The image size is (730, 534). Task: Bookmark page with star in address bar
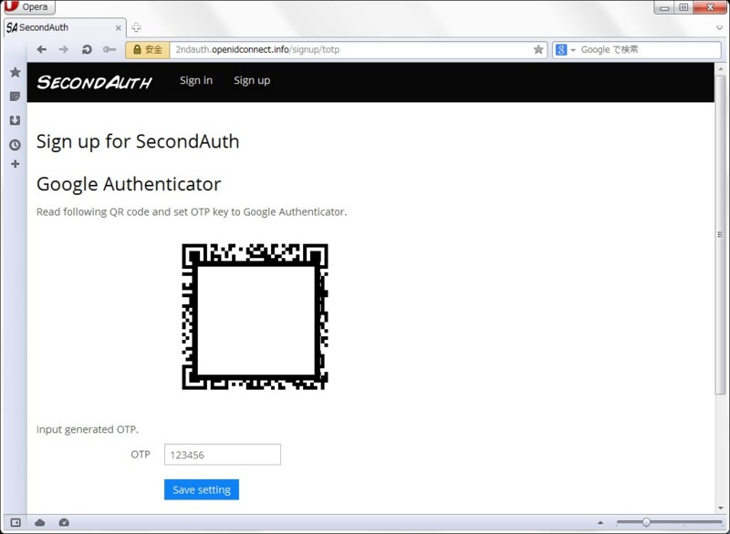tap(538, 50)
